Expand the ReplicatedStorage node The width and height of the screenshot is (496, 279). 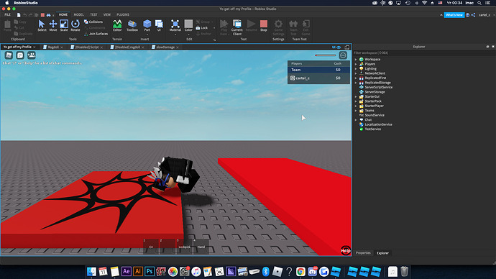[x=356, y=83]
